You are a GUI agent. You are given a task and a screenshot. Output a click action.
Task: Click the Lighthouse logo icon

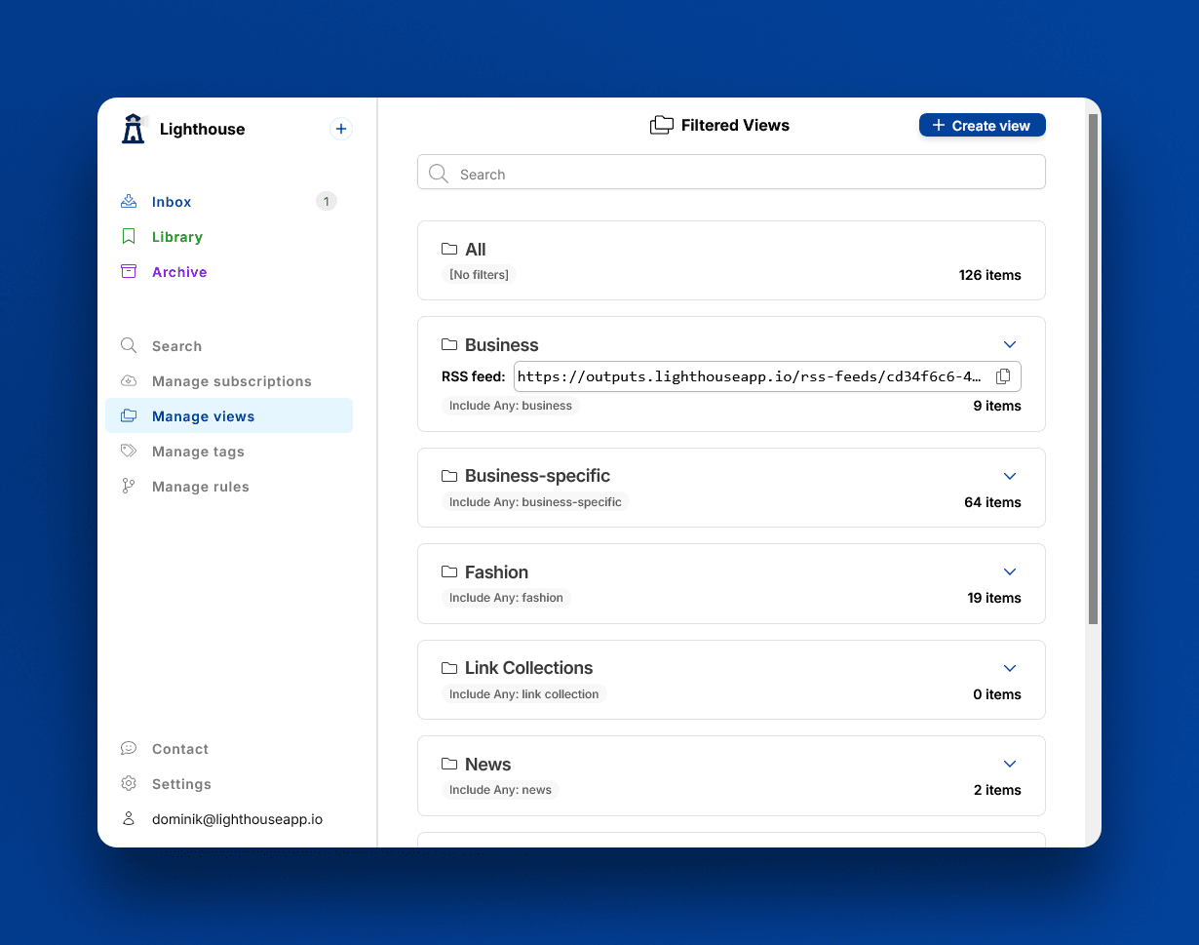pos(134,129)
